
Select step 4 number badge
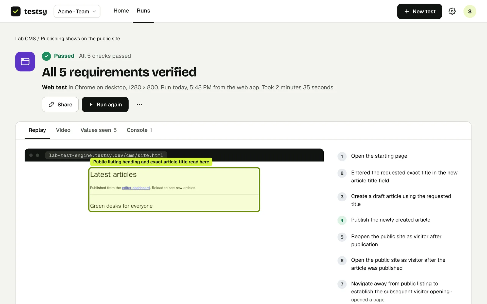342,220
